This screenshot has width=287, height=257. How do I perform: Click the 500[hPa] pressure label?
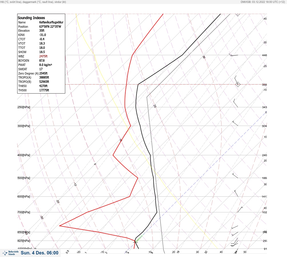click(x=24, y=178)
